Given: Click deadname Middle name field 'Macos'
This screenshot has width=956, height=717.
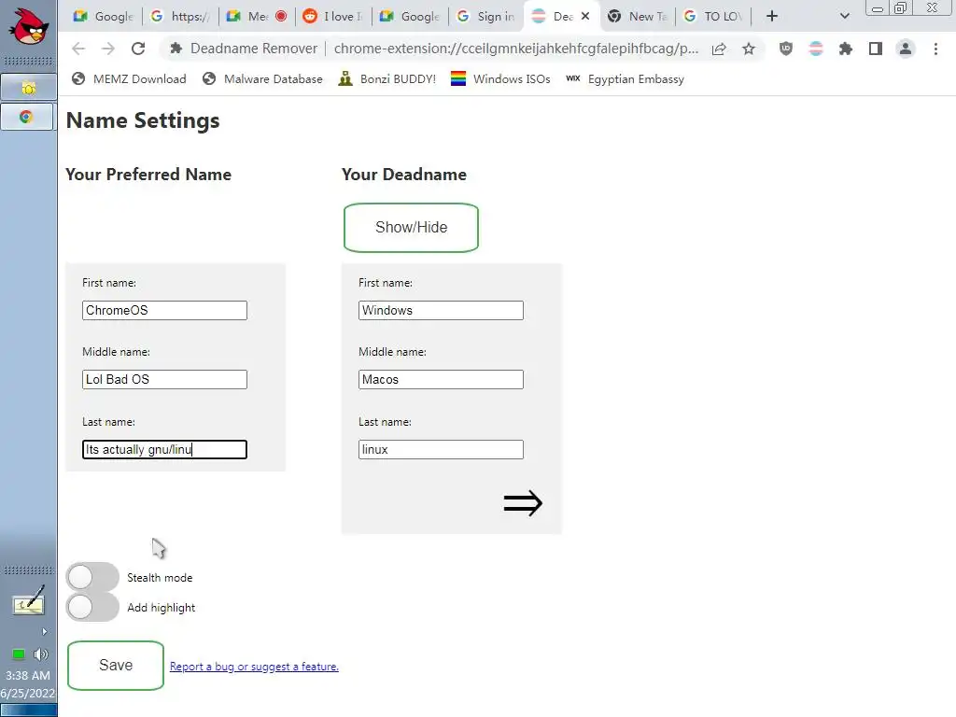Looking at the screenshot, I should pos(441,379).
